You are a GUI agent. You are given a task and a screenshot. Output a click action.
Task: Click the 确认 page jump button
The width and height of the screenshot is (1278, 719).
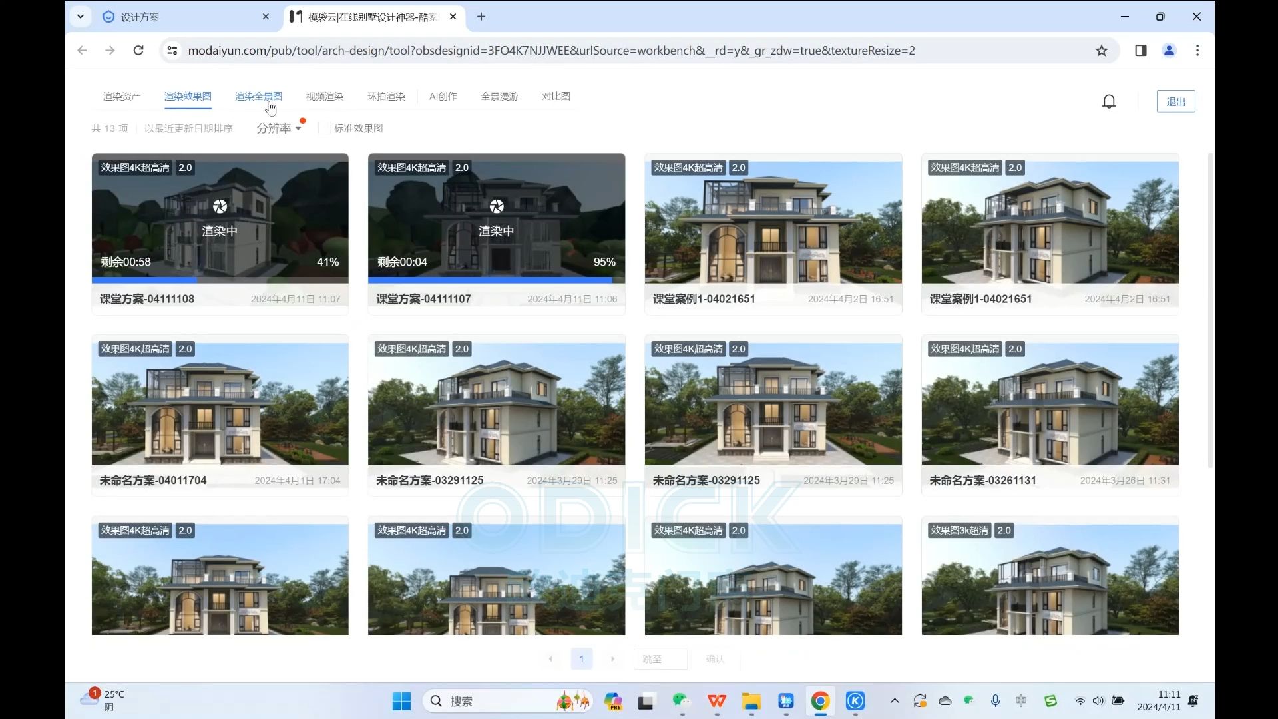coord(715,659)
